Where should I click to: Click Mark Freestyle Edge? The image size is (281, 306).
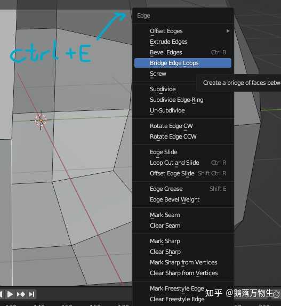[183, 288]
